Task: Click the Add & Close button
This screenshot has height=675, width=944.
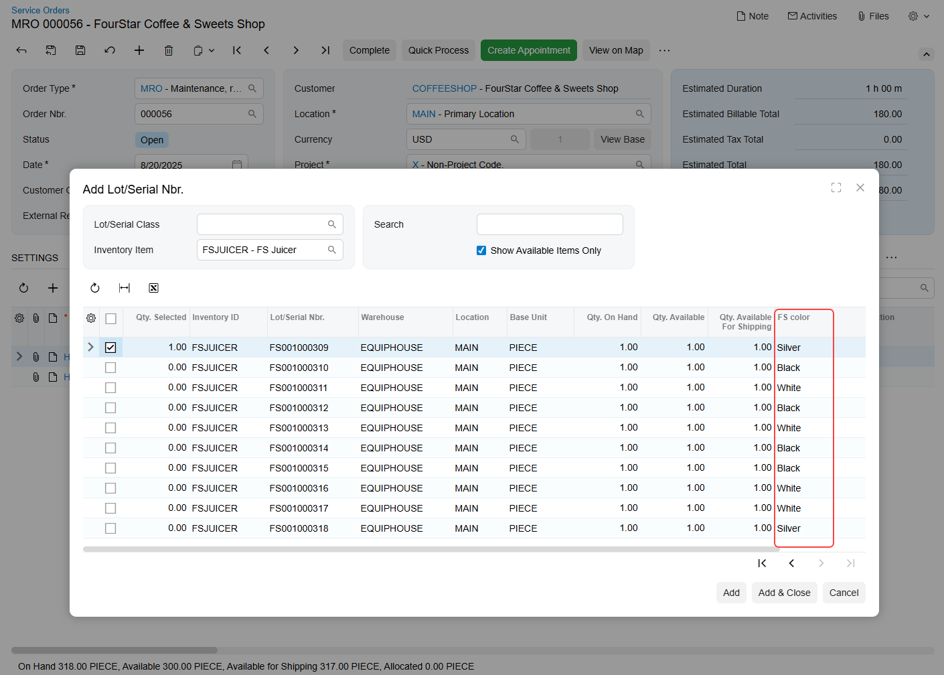Action: (x=784, y=593)
